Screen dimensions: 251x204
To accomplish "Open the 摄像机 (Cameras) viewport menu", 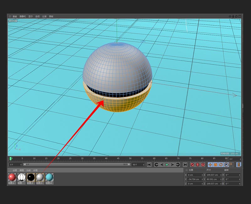I will point(23,16).
